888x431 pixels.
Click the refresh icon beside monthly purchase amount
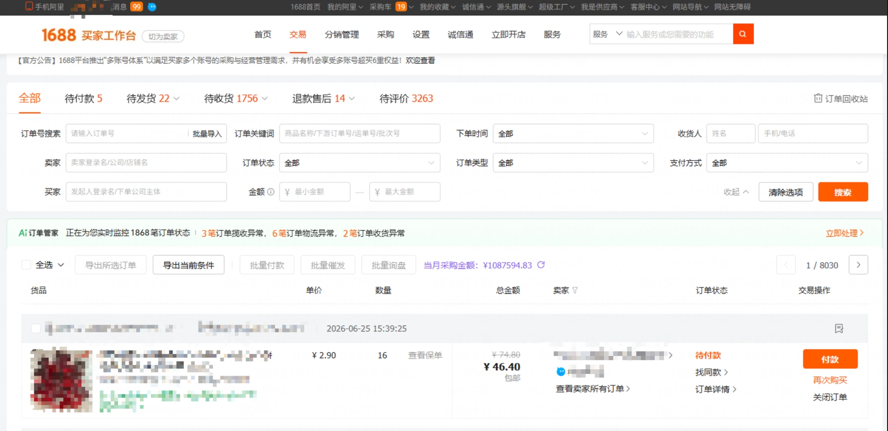[541, 265]
